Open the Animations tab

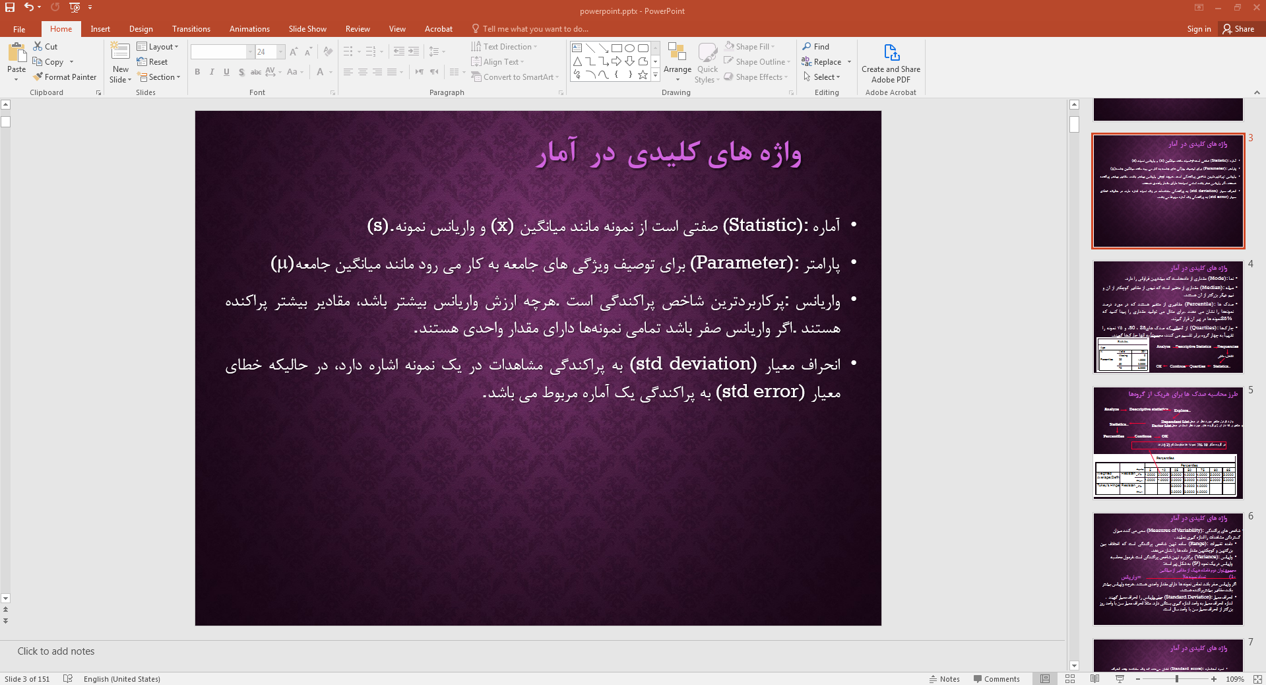[x=249, y=29]
